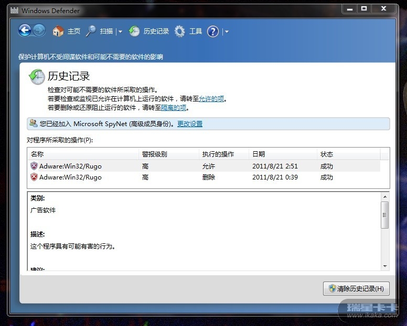The image size is (407, 326).
Task: Open help with question mark icon
Action: pos(213,31)
